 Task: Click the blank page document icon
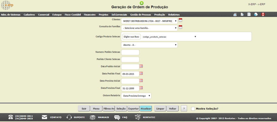click(x=249, y=14)
